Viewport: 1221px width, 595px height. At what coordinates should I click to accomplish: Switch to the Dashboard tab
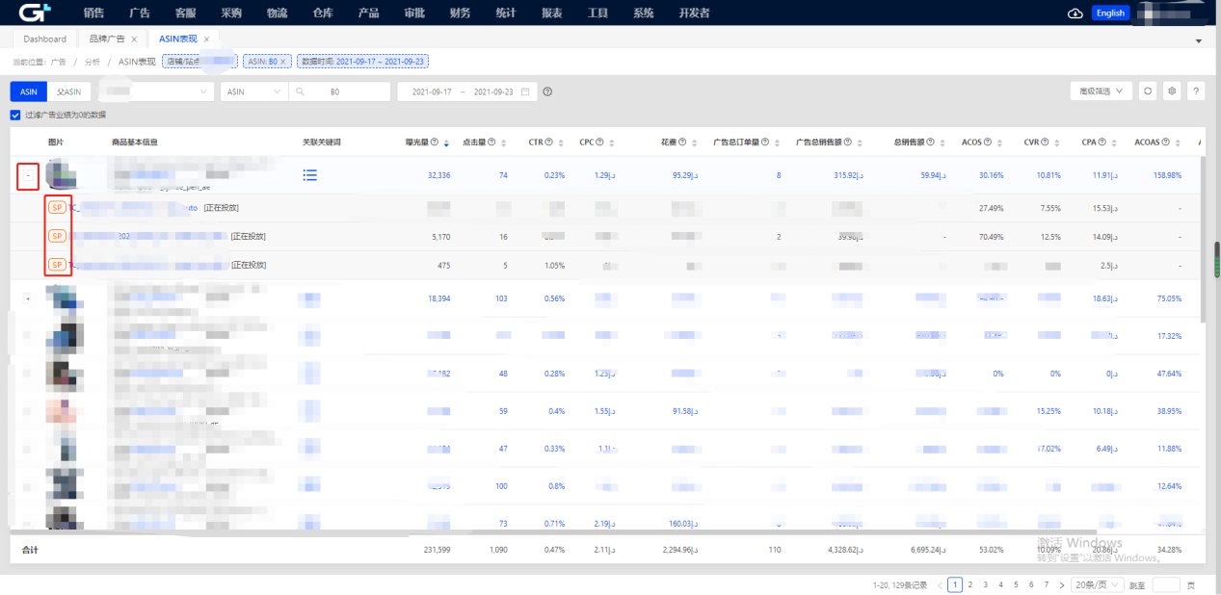[45, 39]
